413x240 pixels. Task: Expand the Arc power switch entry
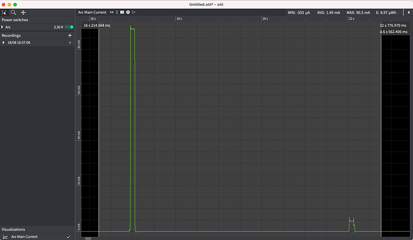pos(3,27)
